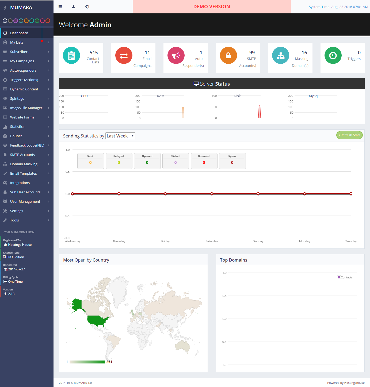370x387 pixels.
Task: Click the Masking Domains sitemap icon
Action: coord(281,55)
